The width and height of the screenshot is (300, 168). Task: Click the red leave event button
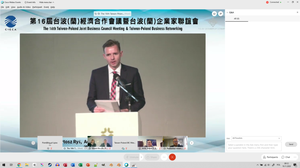(172, 157)
